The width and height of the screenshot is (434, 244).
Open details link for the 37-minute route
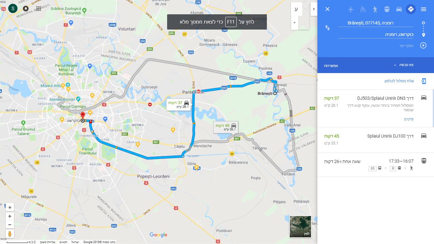(409, 119)
